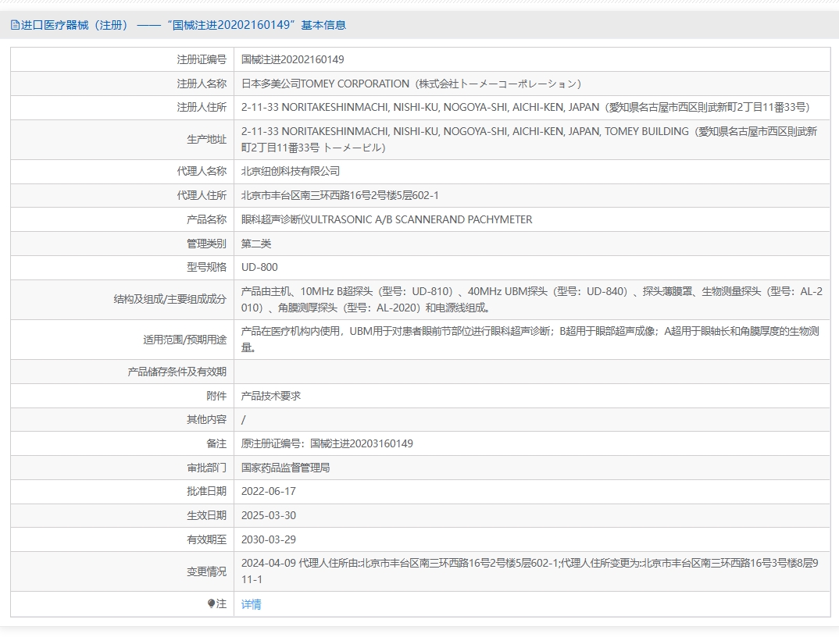Image resolution: width=839 pixels, height=637 pixels.
Task: Select model value UD-800
Action: tap(259, 268)
